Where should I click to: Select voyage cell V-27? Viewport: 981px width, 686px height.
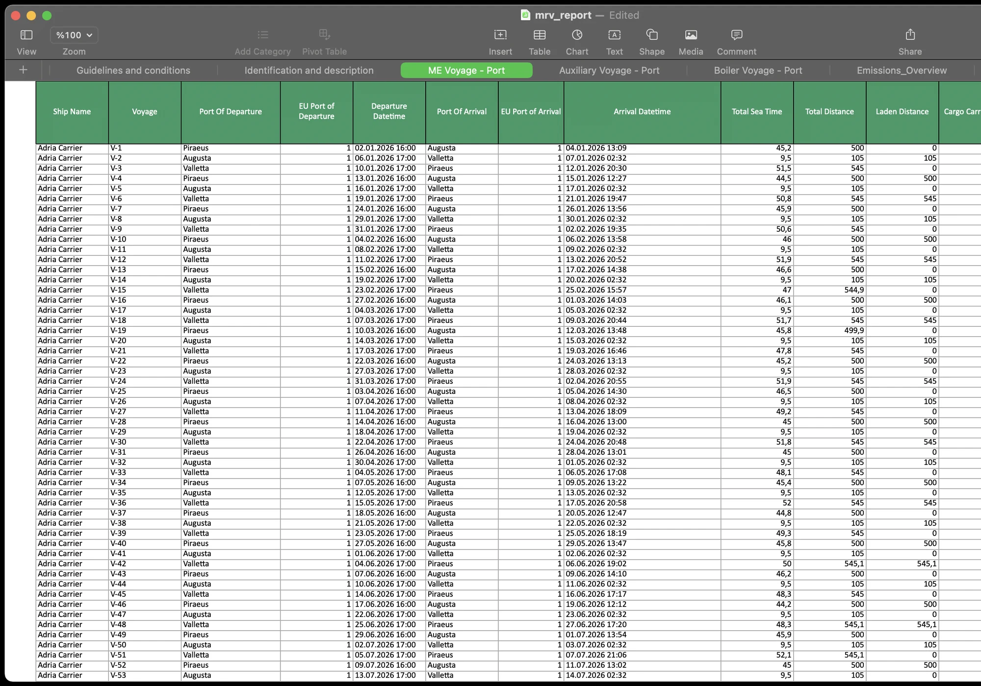(145, 412)
